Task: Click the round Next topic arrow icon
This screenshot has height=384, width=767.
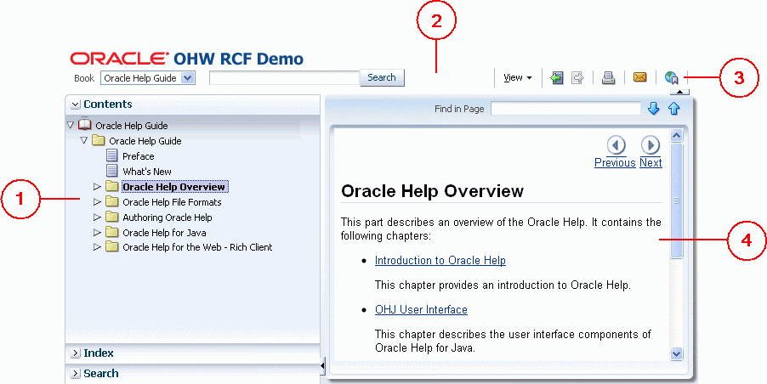Action: [651, 145]
